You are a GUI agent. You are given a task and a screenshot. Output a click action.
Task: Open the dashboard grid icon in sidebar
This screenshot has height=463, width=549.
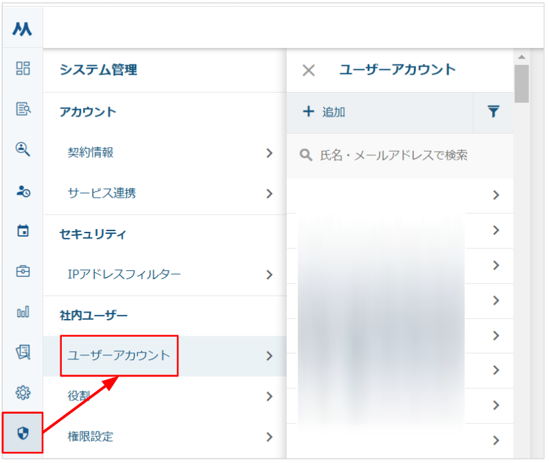23,68
